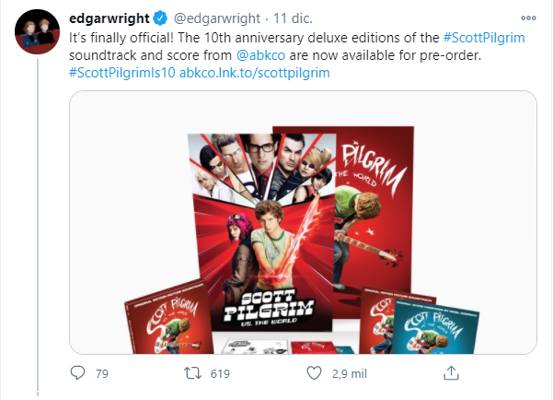Open the #ScottPilgrim hashtag

point(484,38)
